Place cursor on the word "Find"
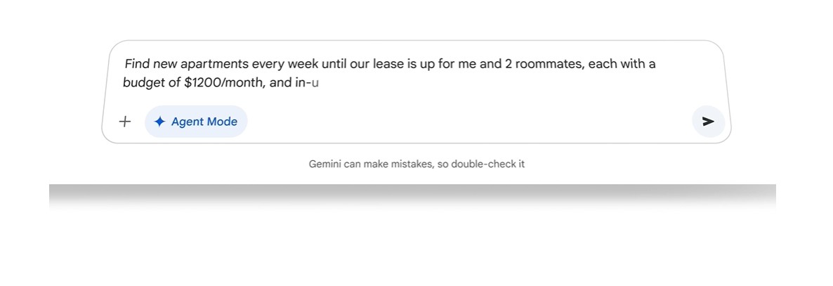This screenshot has width=833, height=286. click(137, 65)
